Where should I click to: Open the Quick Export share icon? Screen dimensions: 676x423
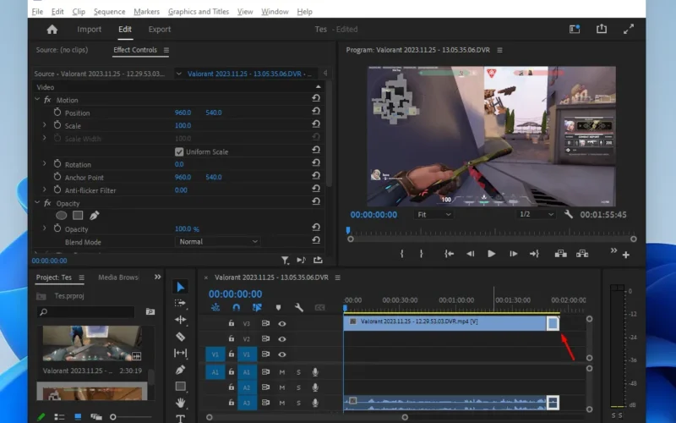(602, 29)
